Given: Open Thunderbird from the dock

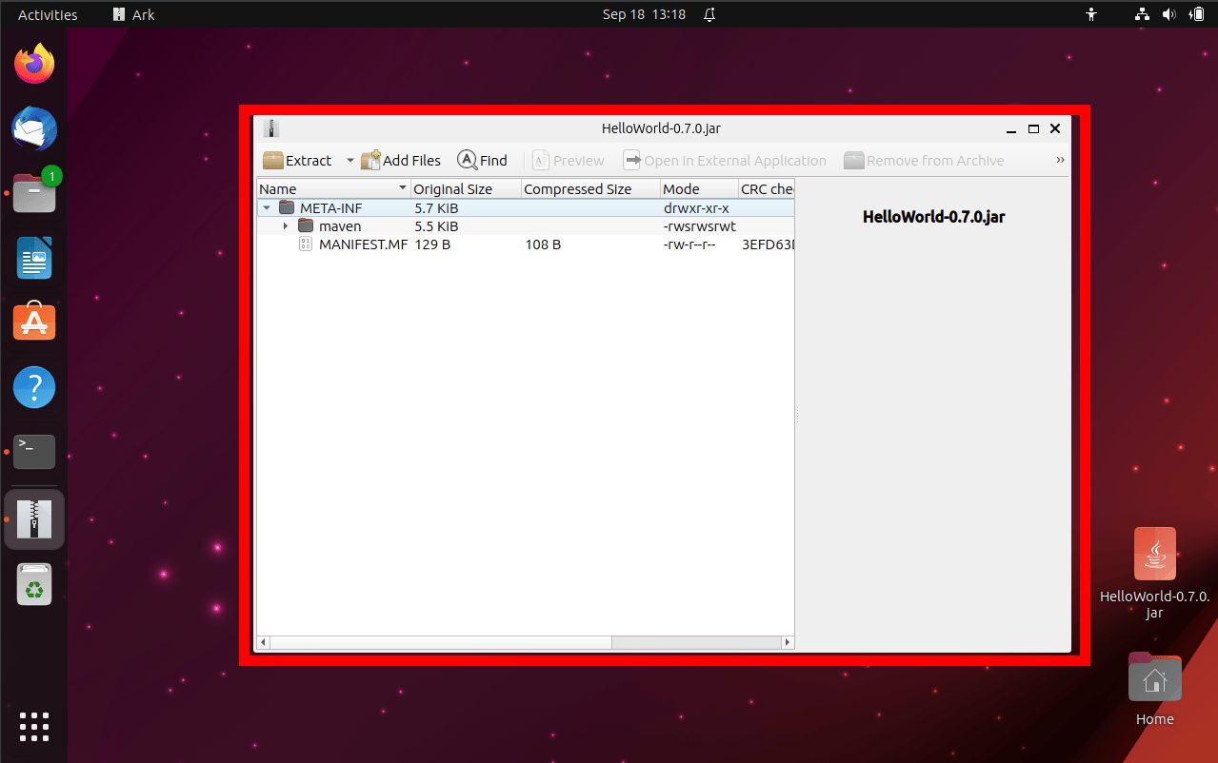Looking at the screenshot, I should [34, 128].
